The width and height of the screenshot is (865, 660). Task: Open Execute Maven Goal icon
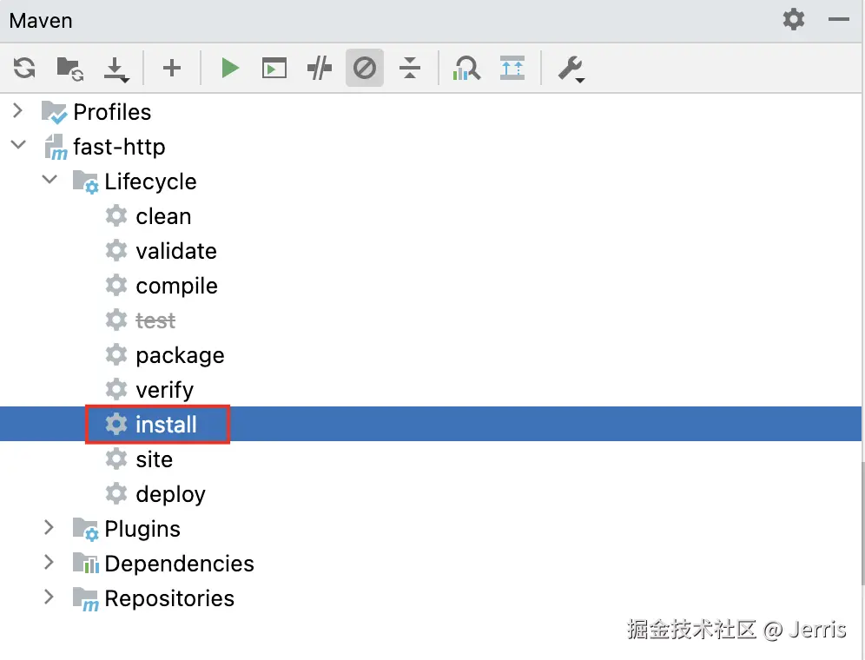point(274,69)
